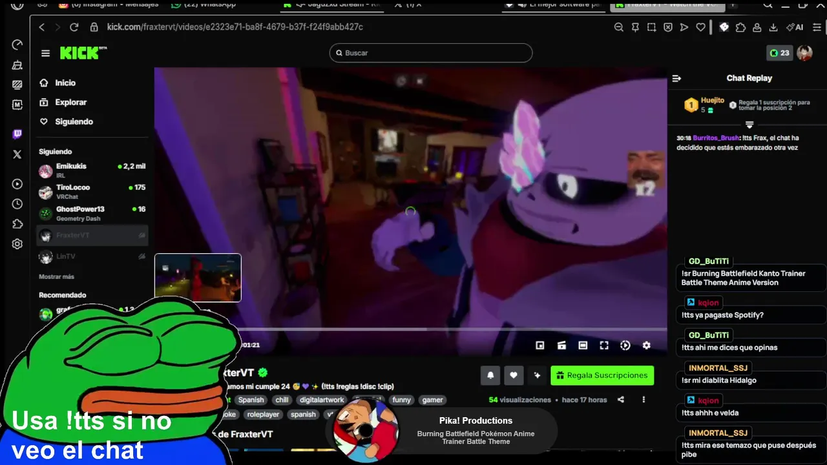Go back in the browser
The width and height of the screenshot is (827, 465).
click(42, 27)
